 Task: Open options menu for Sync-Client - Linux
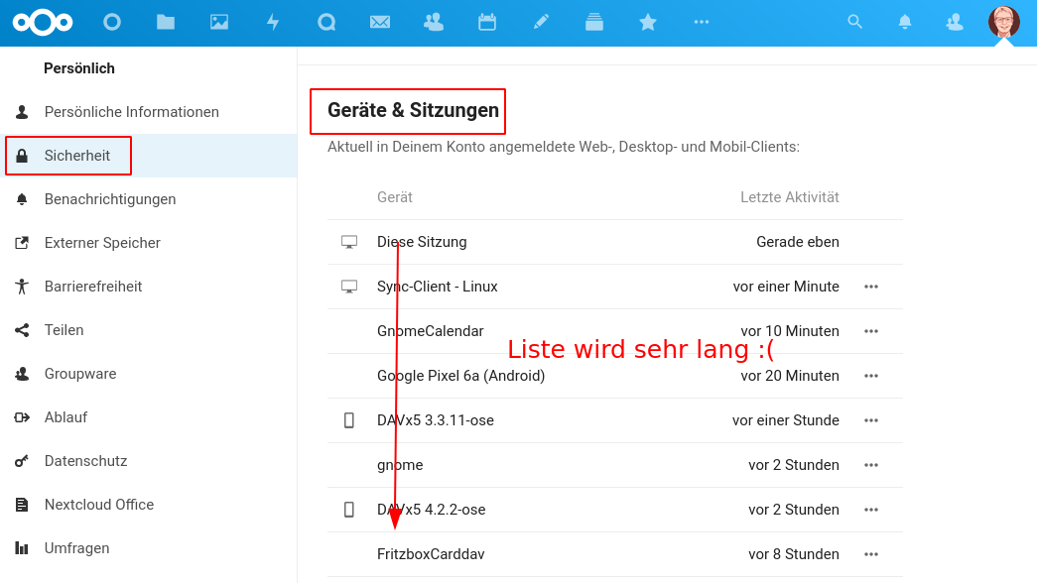point(871,287)
